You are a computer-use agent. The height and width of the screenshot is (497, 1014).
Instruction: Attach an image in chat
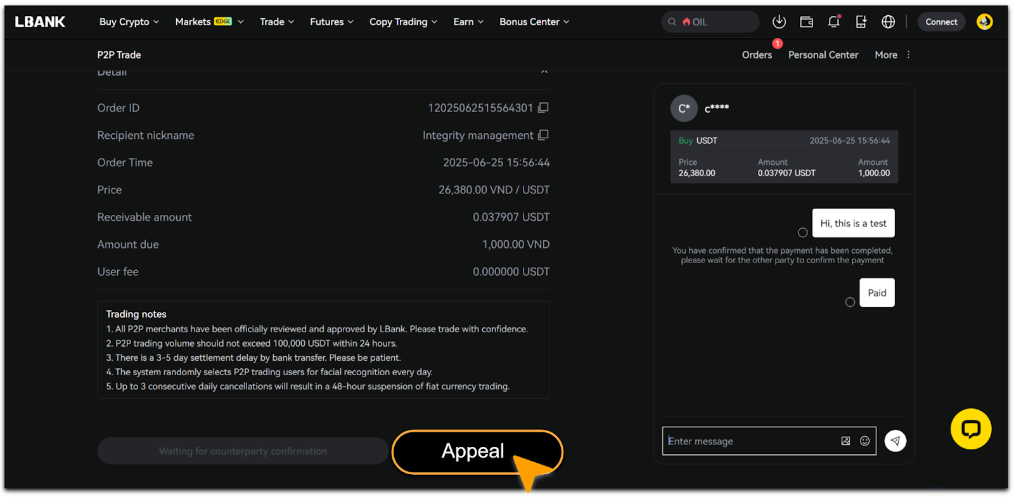click(845, 441)
